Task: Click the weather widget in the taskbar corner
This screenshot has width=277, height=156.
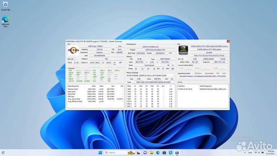Action: coord(3,153)
